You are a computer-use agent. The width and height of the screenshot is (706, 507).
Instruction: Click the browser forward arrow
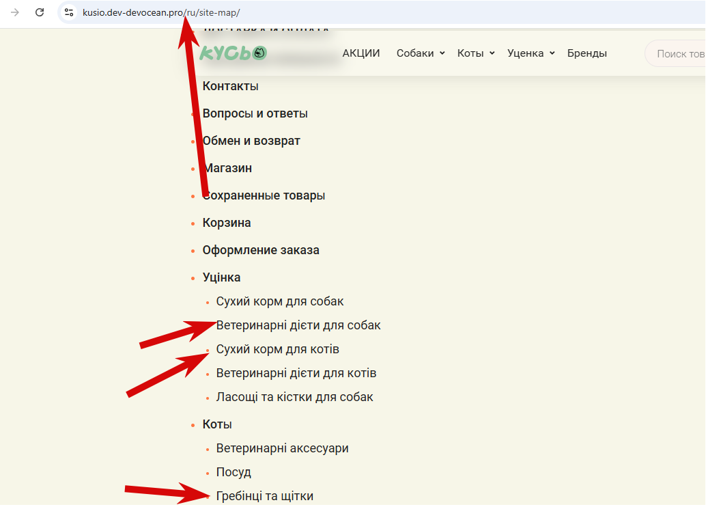(x=15, y=12)
